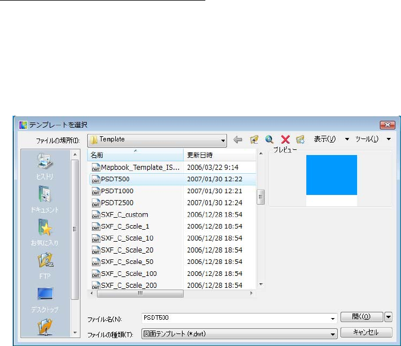Image resolution: width=401 pixels, height=346 pixels.
Task: Click places sidebar scrollbar thumb
Action: [x=75, y=229]
